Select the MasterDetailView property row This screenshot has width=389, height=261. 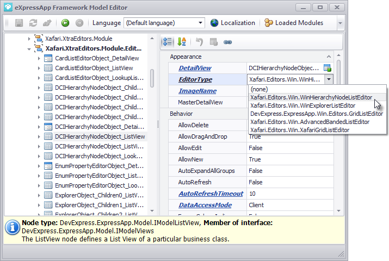pyautogui.click(x=207, y=102)
